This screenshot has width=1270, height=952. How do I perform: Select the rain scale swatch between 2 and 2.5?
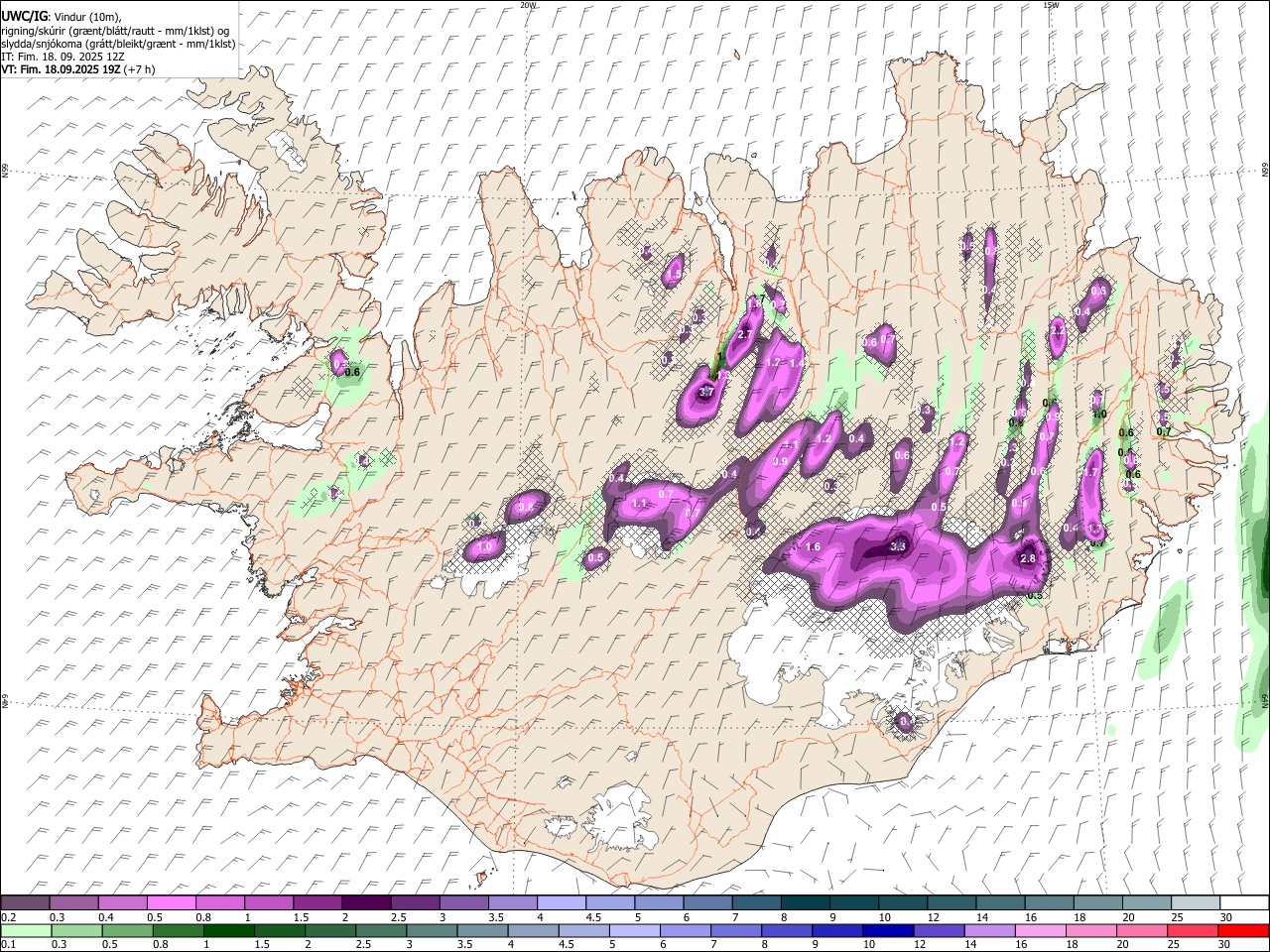[x=329, y=931]
